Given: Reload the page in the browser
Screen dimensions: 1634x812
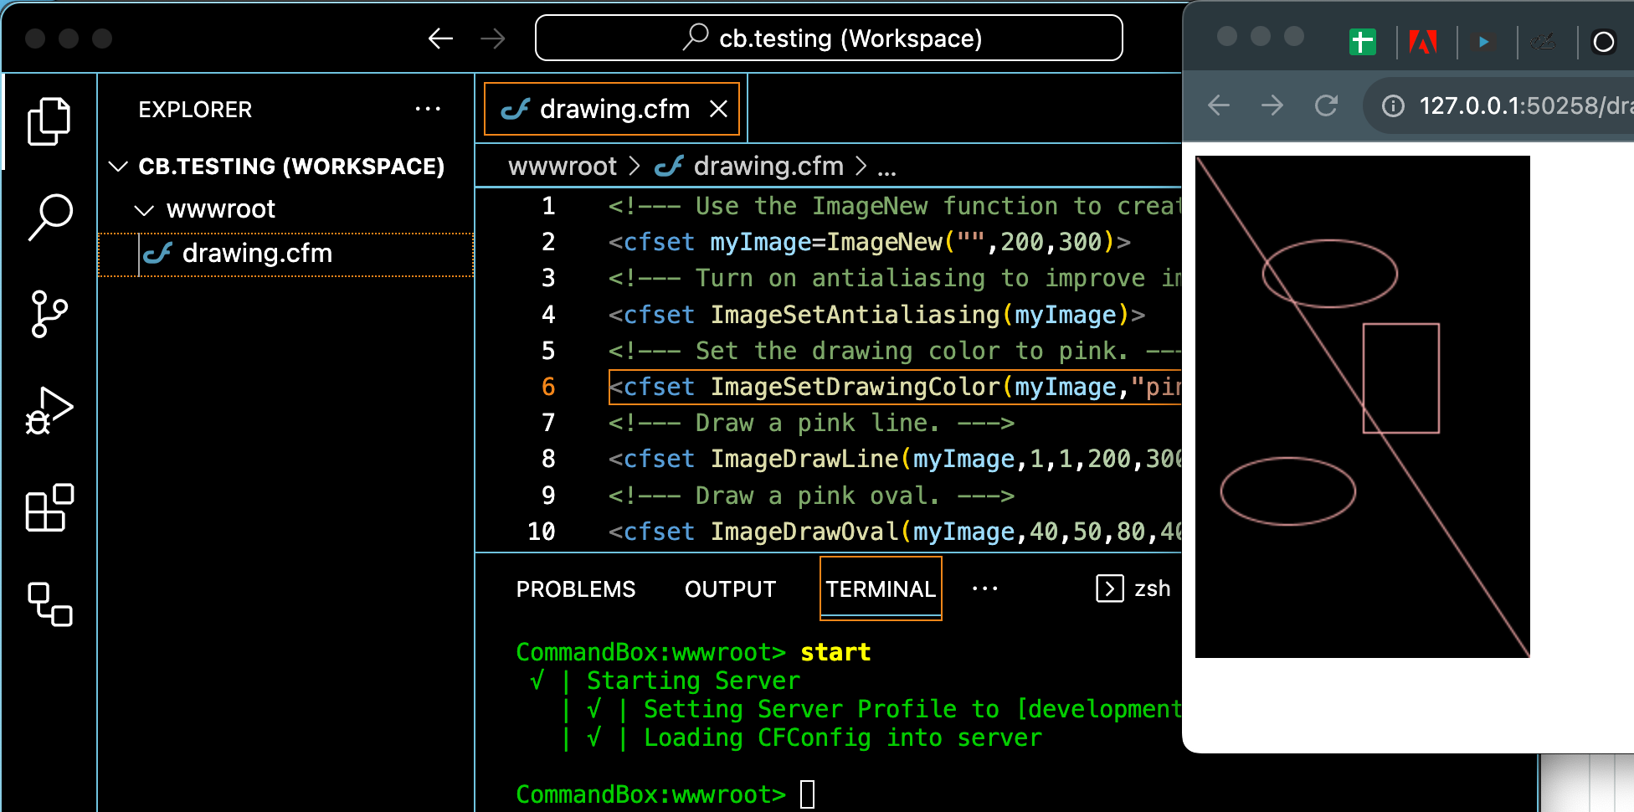Looking at the screenshot, I should 1326,105.
